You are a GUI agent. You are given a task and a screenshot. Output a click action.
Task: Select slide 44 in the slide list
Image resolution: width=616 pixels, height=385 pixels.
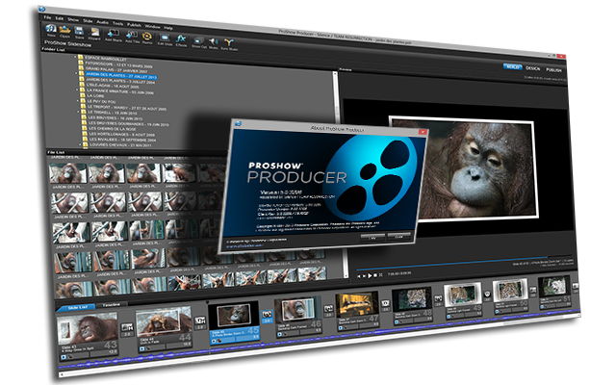click(x=164, y=328)
